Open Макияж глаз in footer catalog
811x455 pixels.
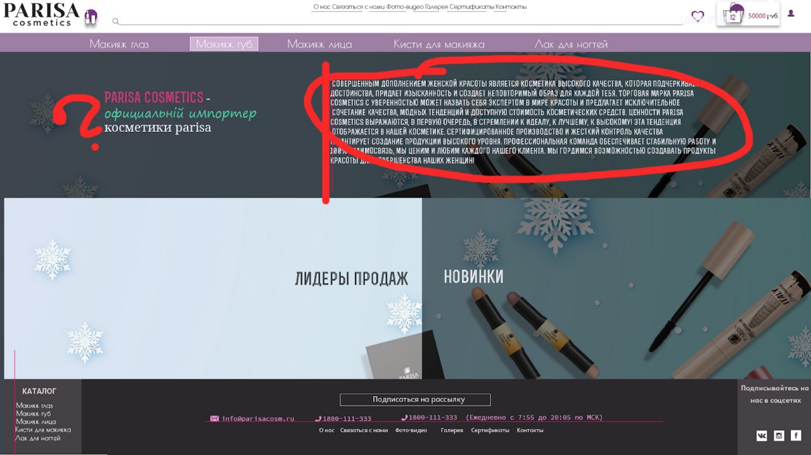[x=34, y=406]
